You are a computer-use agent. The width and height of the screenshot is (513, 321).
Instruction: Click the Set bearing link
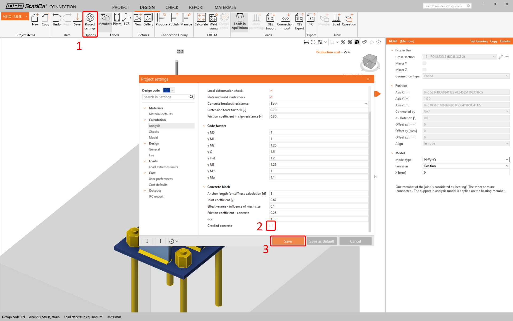tap(479, 41)
